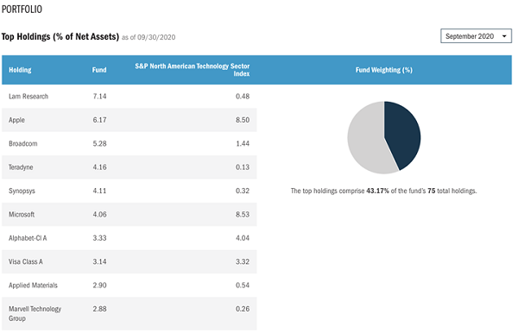This screenshot has width=518, height=333.
Task: Click Broadcom fund value 5.28
Action: tap(99, 143)
